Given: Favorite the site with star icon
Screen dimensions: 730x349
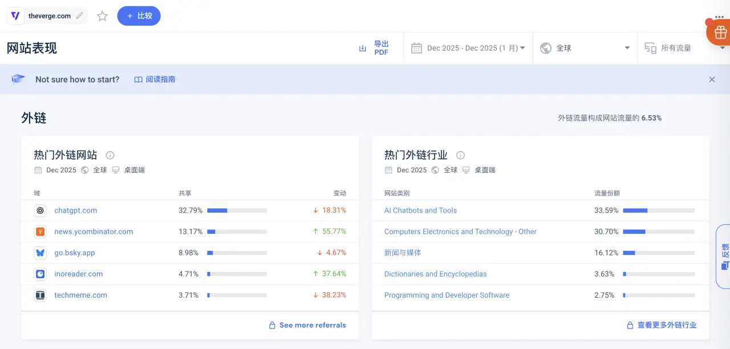Looking at the screenshot, I should click(x=102, y=16).
